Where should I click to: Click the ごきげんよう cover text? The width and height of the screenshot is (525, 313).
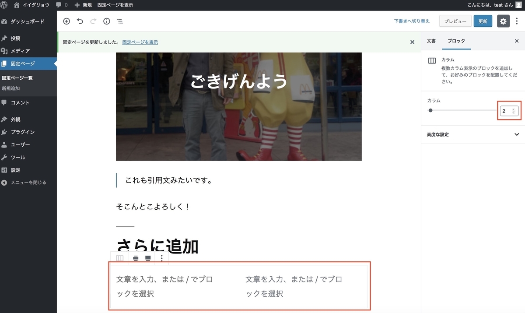239,81
